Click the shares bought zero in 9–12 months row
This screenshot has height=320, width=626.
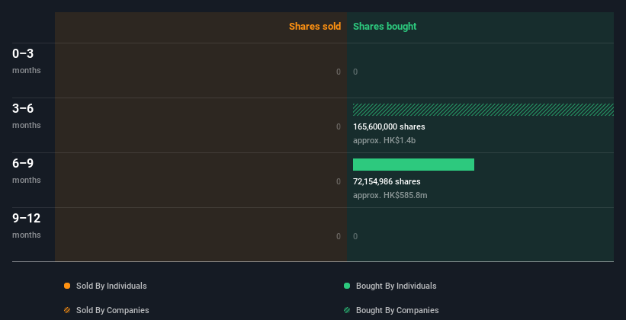coord(355,236)
